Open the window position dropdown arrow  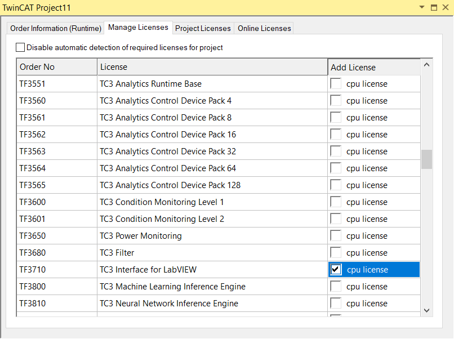pos(422,7)
